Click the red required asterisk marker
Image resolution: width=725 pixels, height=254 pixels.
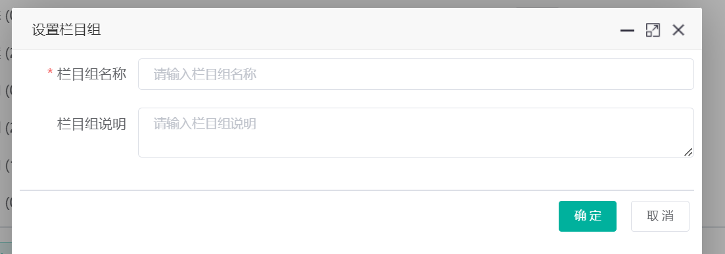(x=51, y=72)
